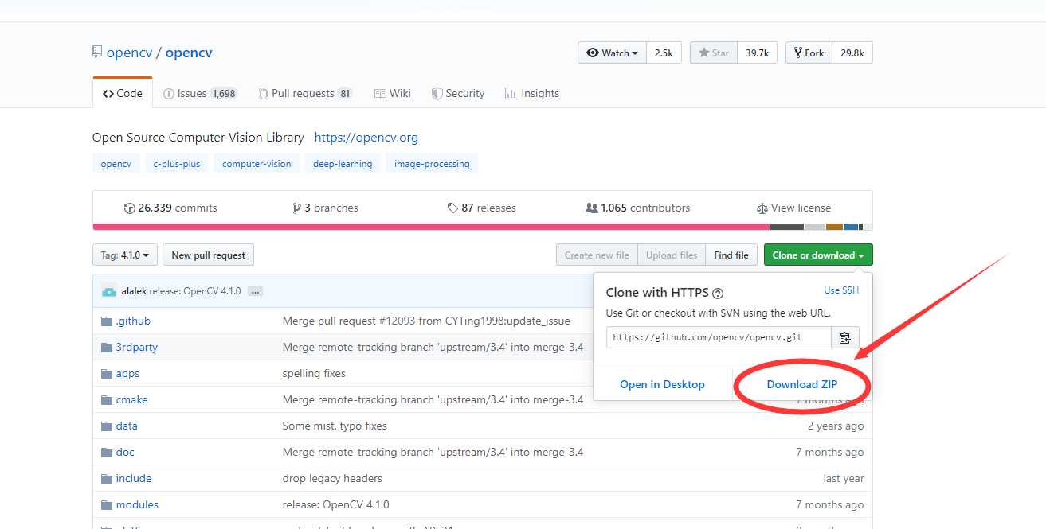Switch to the Code tab
This screenshot has height=529, width=1046.
pos(123,93)
